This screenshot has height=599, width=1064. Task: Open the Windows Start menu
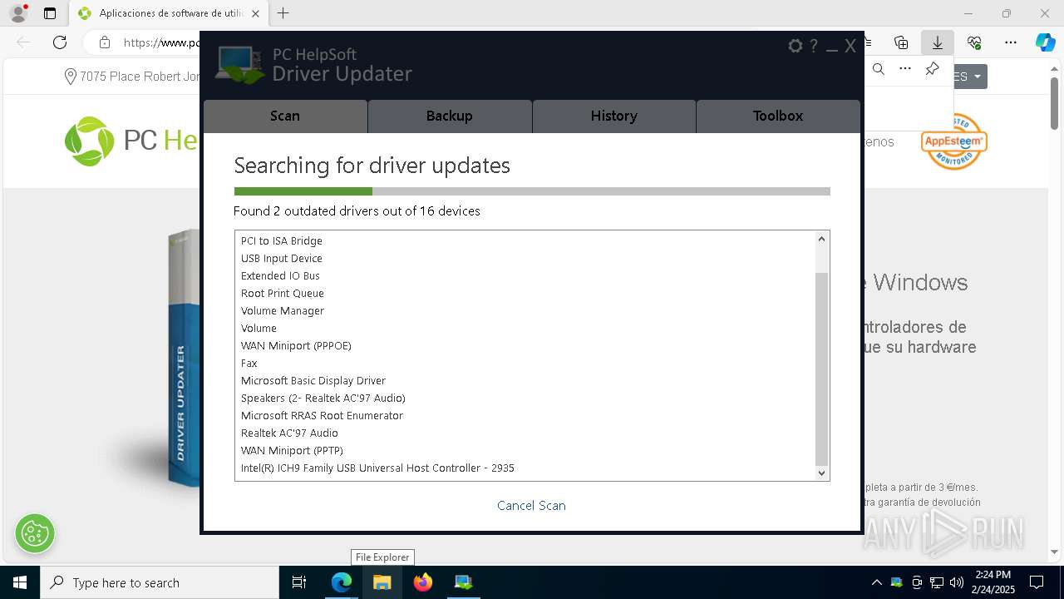[x=20, y=582]
